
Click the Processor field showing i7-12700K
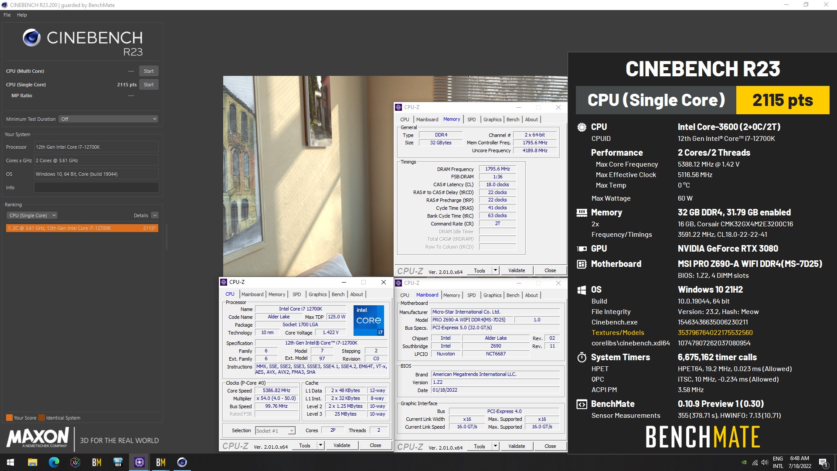click(96, 147)
